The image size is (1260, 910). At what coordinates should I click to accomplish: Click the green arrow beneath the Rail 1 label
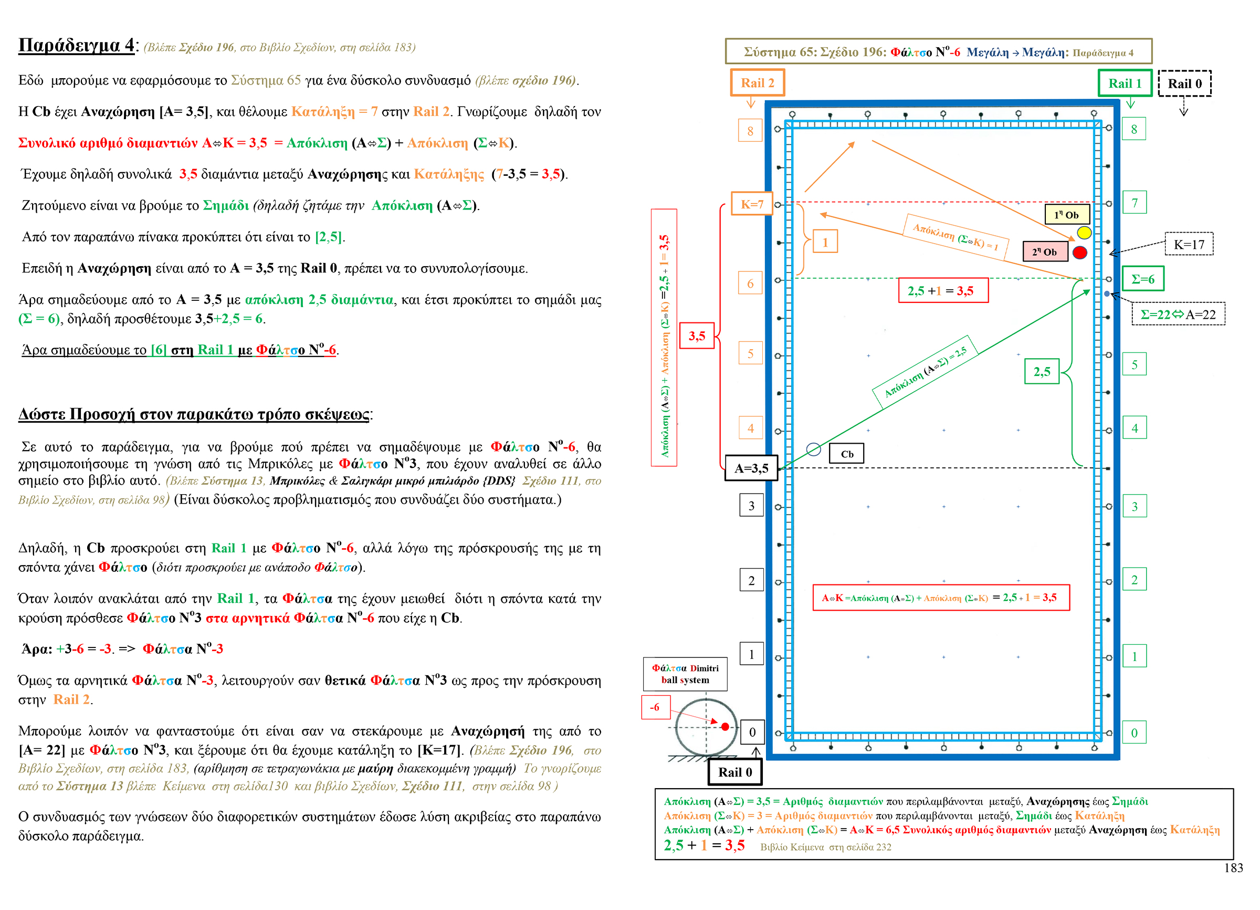(x=1130, y=104)
